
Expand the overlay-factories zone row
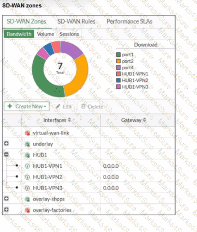[x=6, y=210]
